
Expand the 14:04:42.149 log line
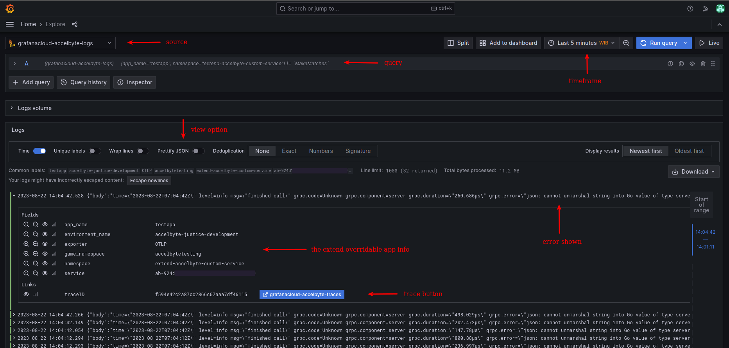(14, 323)
